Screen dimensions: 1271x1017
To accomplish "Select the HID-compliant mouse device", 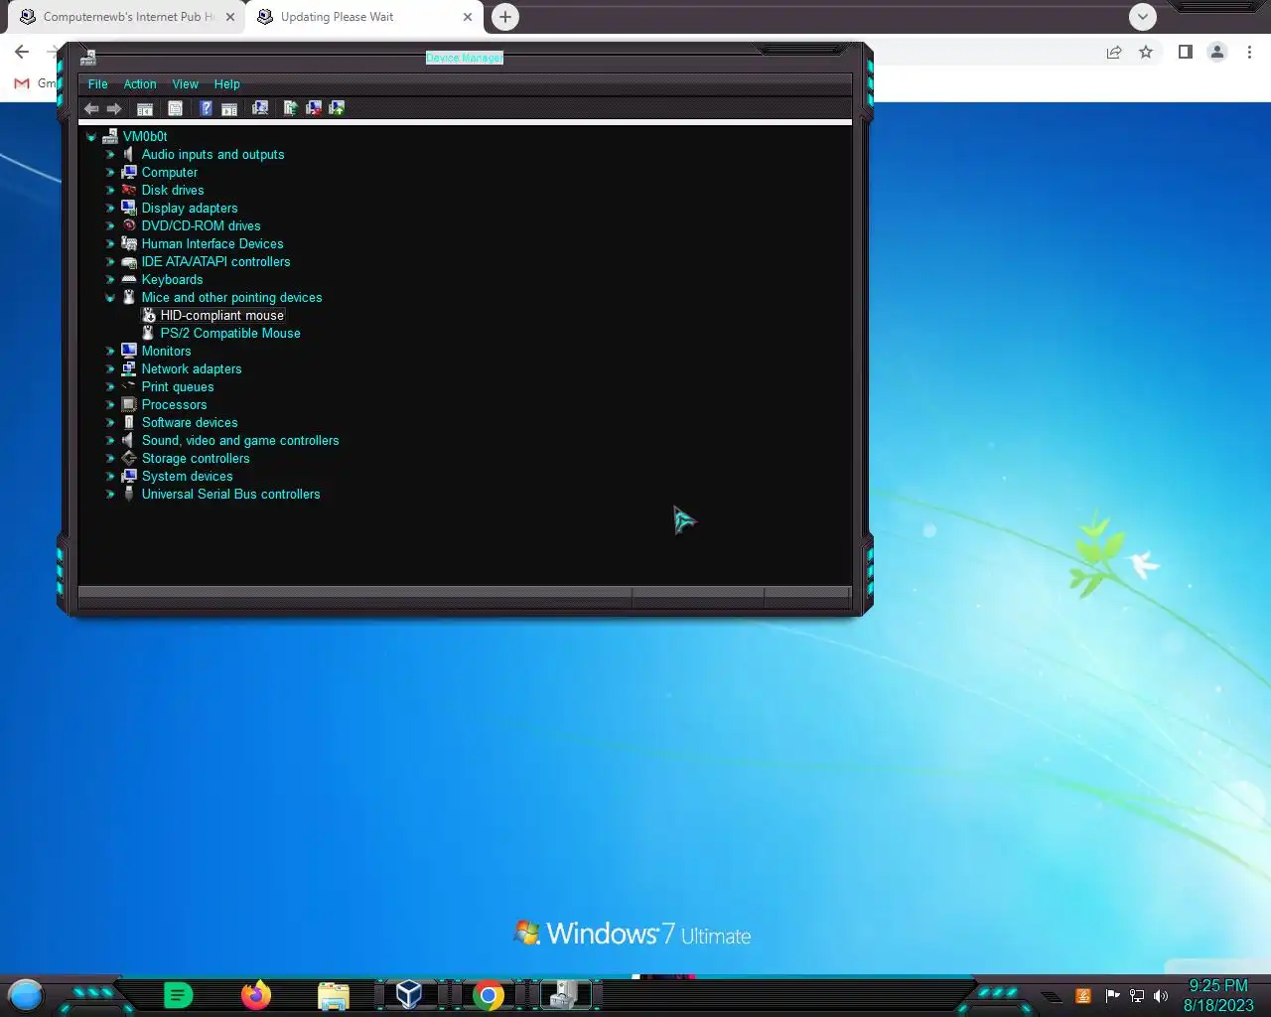I will pos(222,316).
